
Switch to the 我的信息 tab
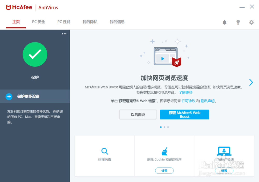[x=117, y=22]
